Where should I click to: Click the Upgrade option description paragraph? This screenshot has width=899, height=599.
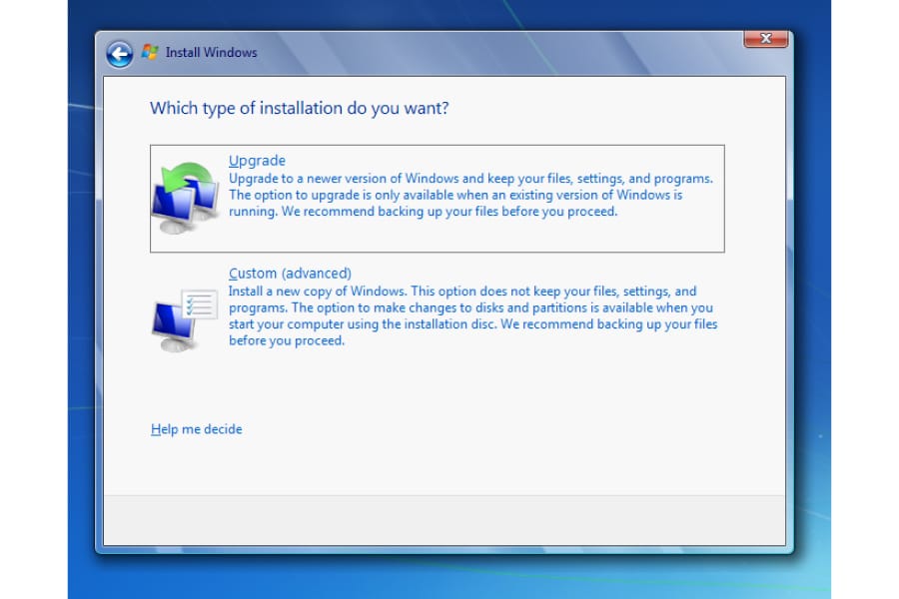(470, 195)
